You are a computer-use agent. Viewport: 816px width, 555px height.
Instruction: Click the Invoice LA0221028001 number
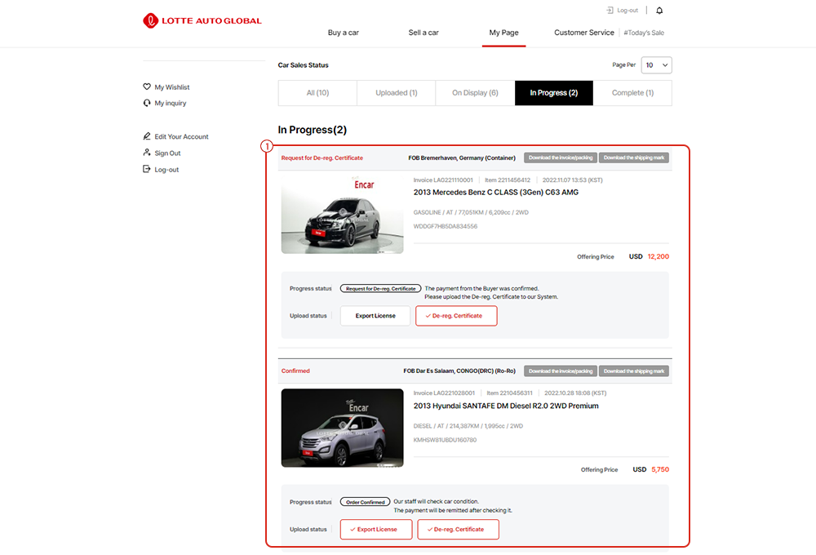pos(444,393)
